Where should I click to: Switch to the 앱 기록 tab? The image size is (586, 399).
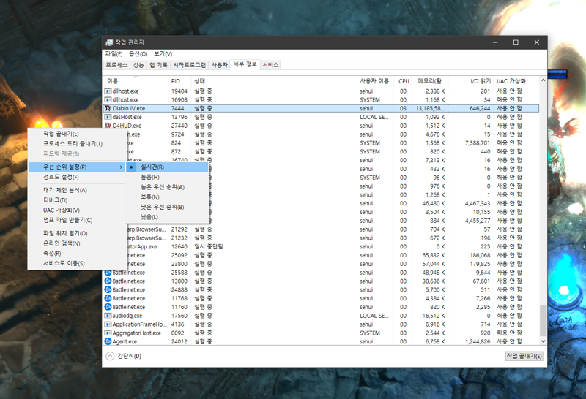click(158, 65)
